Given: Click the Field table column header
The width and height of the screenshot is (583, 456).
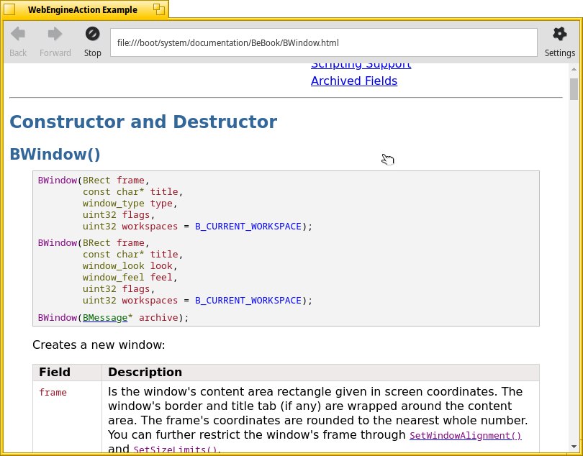Looking at the screenshot, I should pos(55,372).
